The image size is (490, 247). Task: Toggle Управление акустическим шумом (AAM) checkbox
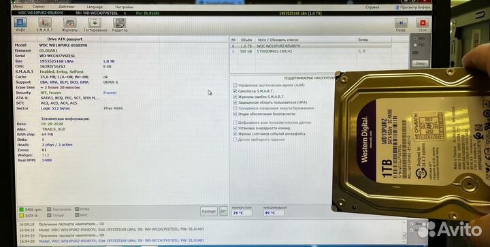235,85
